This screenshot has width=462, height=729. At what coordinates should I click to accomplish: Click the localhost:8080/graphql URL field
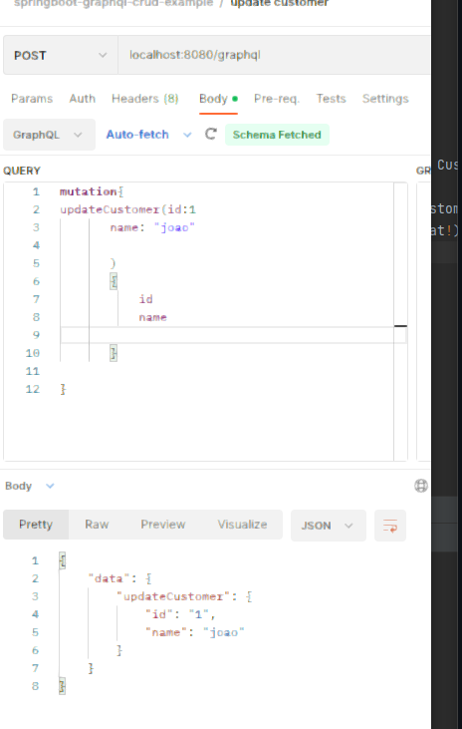tap(274, 55)
